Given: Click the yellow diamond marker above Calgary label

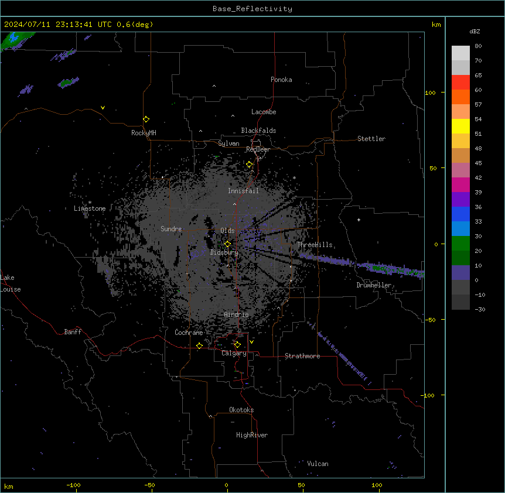Looking at the screenshot, I should coord(237,345).
